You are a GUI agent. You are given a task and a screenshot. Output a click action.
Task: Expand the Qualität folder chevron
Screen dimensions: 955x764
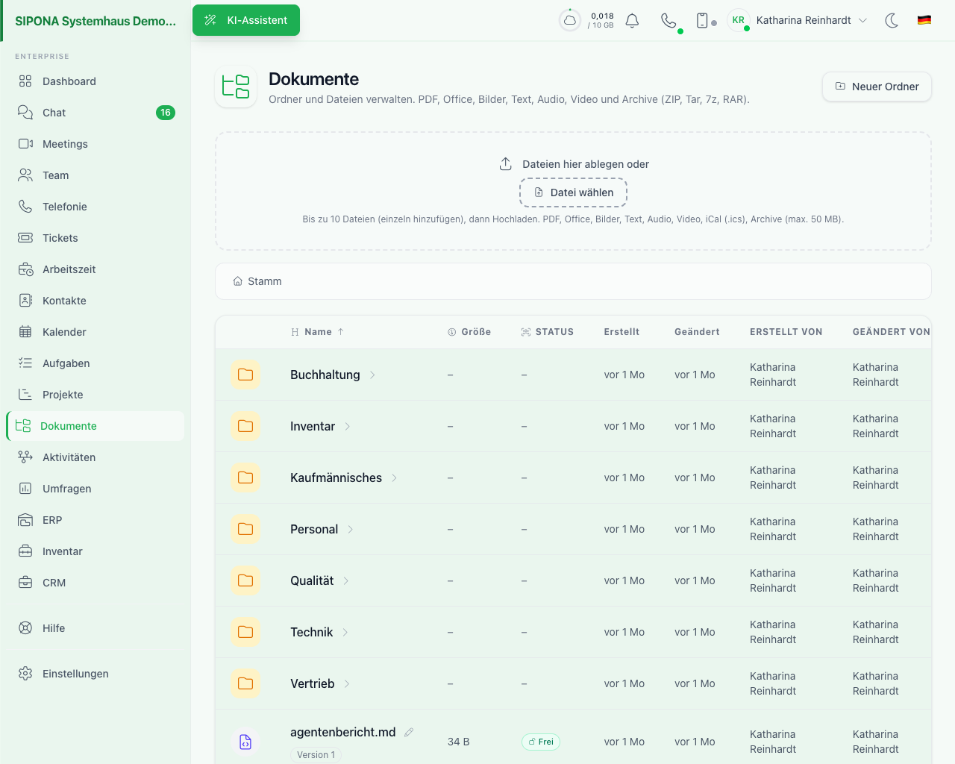coord(346,580)
